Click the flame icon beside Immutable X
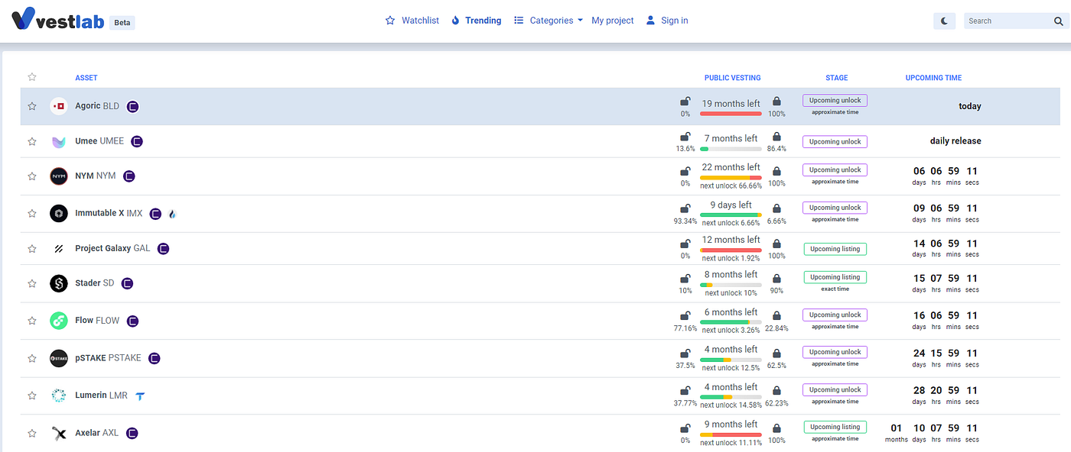1071x452 pixels. click(172, 214)
